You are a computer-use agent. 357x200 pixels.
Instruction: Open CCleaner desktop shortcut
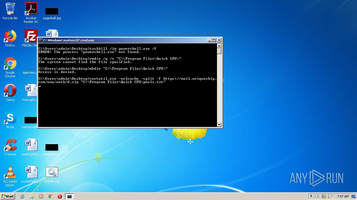10,147
